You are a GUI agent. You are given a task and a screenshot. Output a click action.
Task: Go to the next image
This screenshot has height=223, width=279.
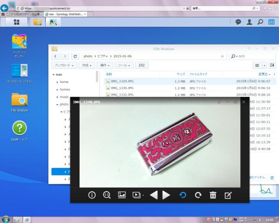coord(166,195)
